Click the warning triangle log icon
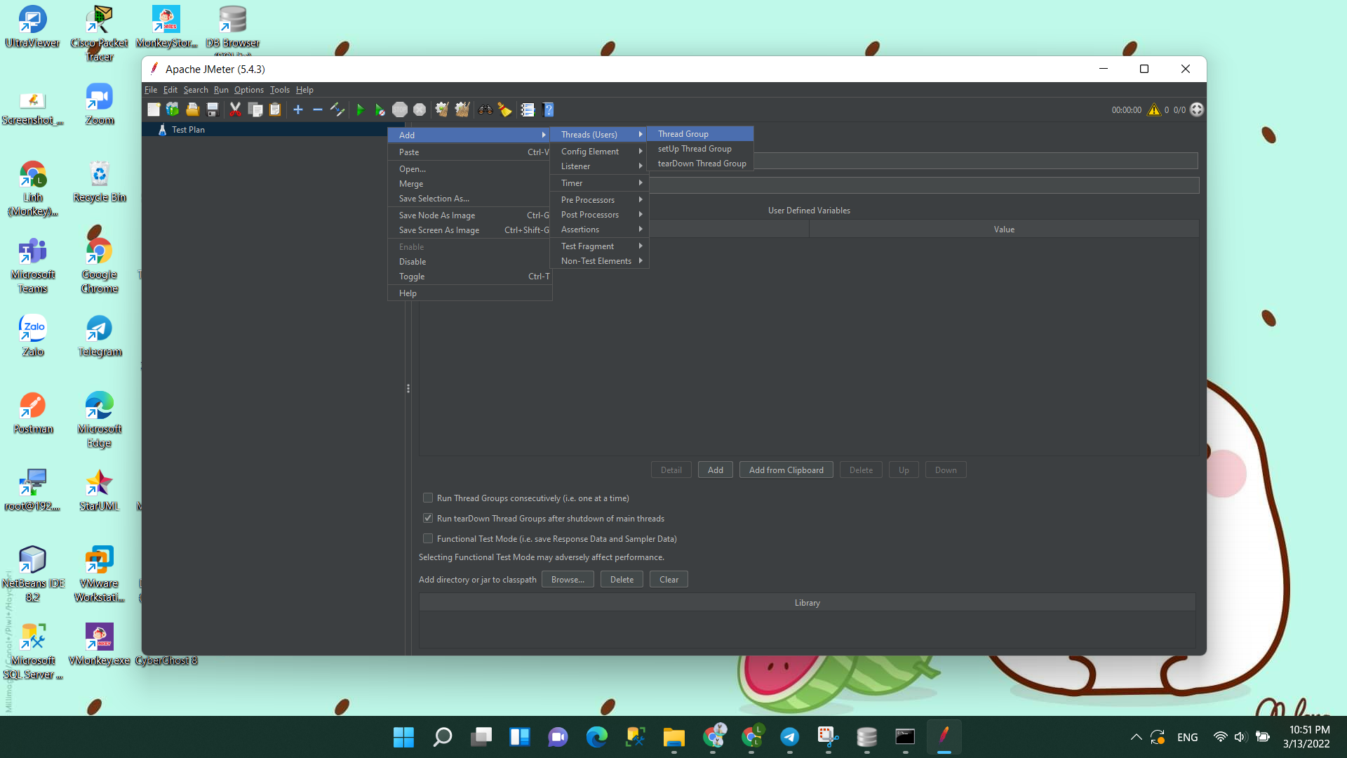 [1154, 109]
